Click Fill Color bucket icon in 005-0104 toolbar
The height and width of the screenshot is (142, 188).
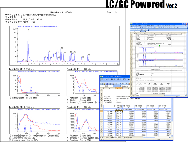point(175,28)
